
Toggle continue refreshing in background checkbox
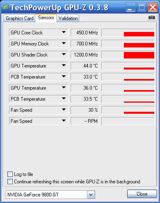(10, 182)
